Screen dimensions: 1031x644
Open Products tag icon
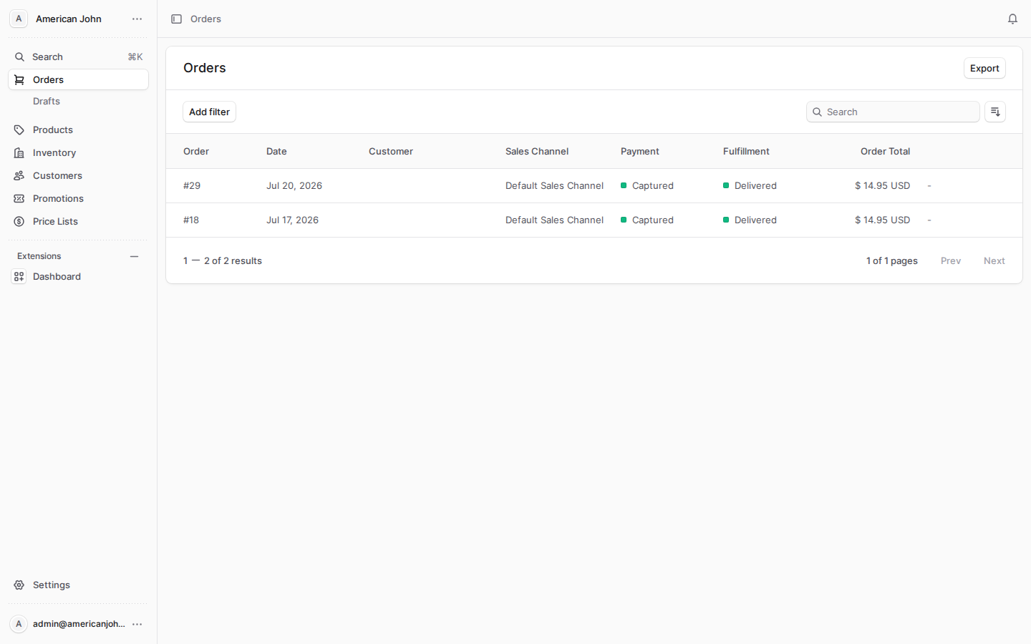(x=19, y=130)
